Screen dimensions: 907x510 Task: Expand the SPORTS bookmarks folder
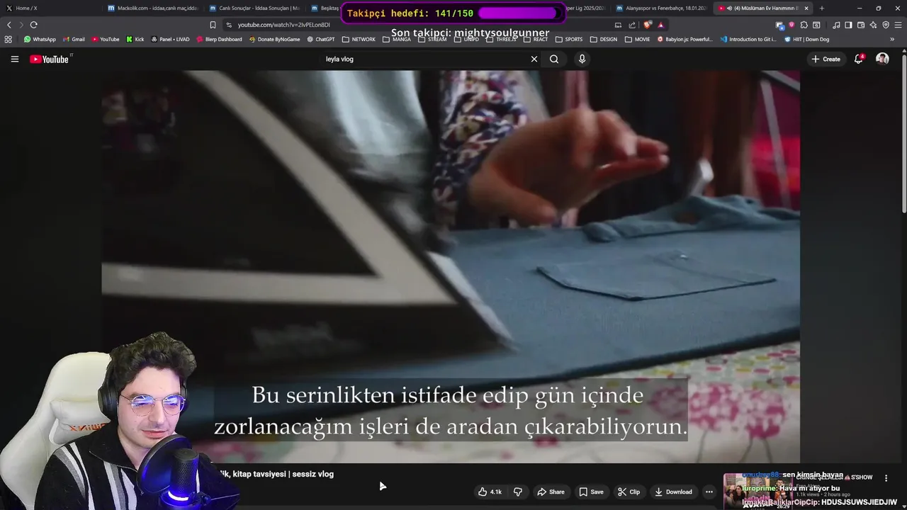[569, 39]
